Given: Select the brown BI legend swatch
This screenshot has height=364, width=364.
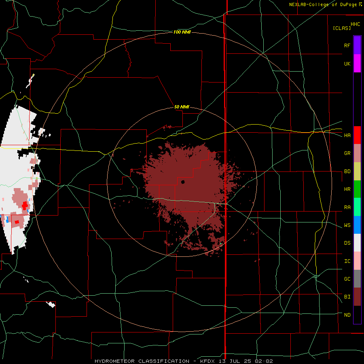Looking at the screenshot, I should [357, 297].
